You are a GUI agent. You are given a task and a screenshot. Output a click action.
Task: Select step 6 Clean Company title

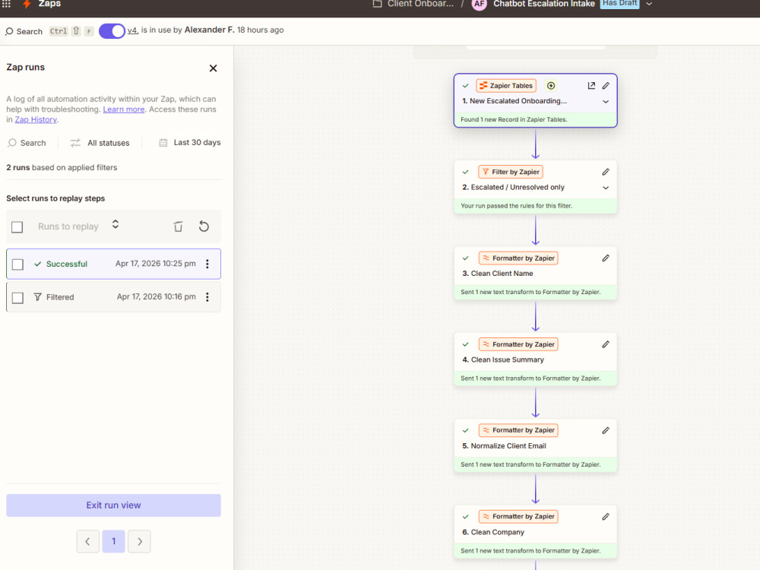point(493,533)
